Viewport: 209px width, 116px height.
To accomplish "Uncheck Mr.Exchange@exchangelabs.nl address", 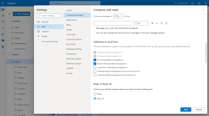I will pos(95,60).
